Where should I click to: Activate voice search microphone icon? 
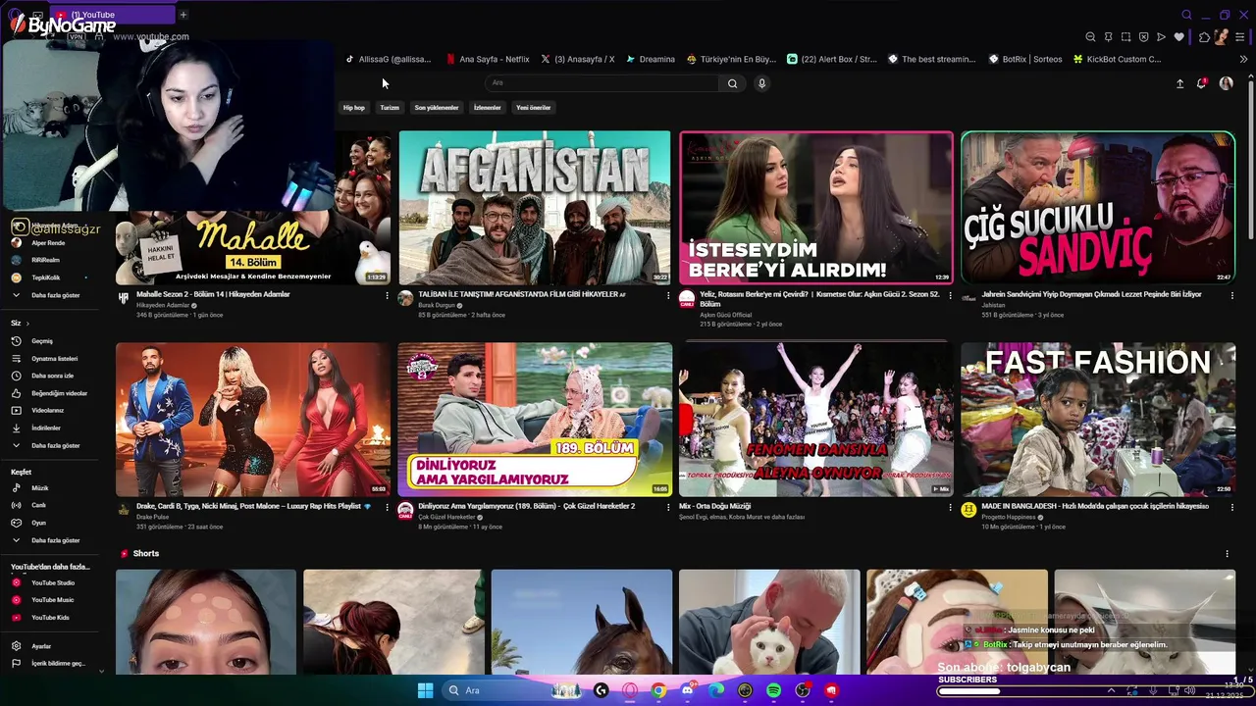pos(761,83)
